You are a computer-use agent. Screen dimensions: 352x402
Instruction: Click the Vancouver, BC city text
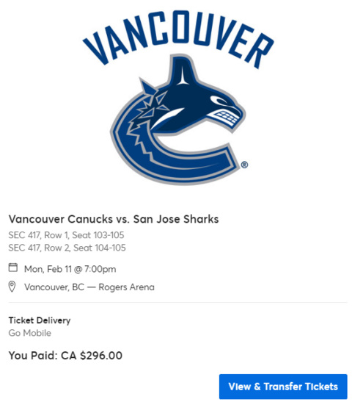coord(54,287)
